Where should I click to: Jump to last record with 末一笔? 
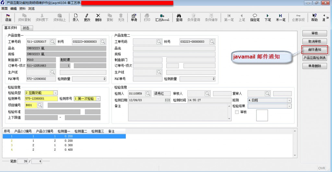tap(280, 17)
